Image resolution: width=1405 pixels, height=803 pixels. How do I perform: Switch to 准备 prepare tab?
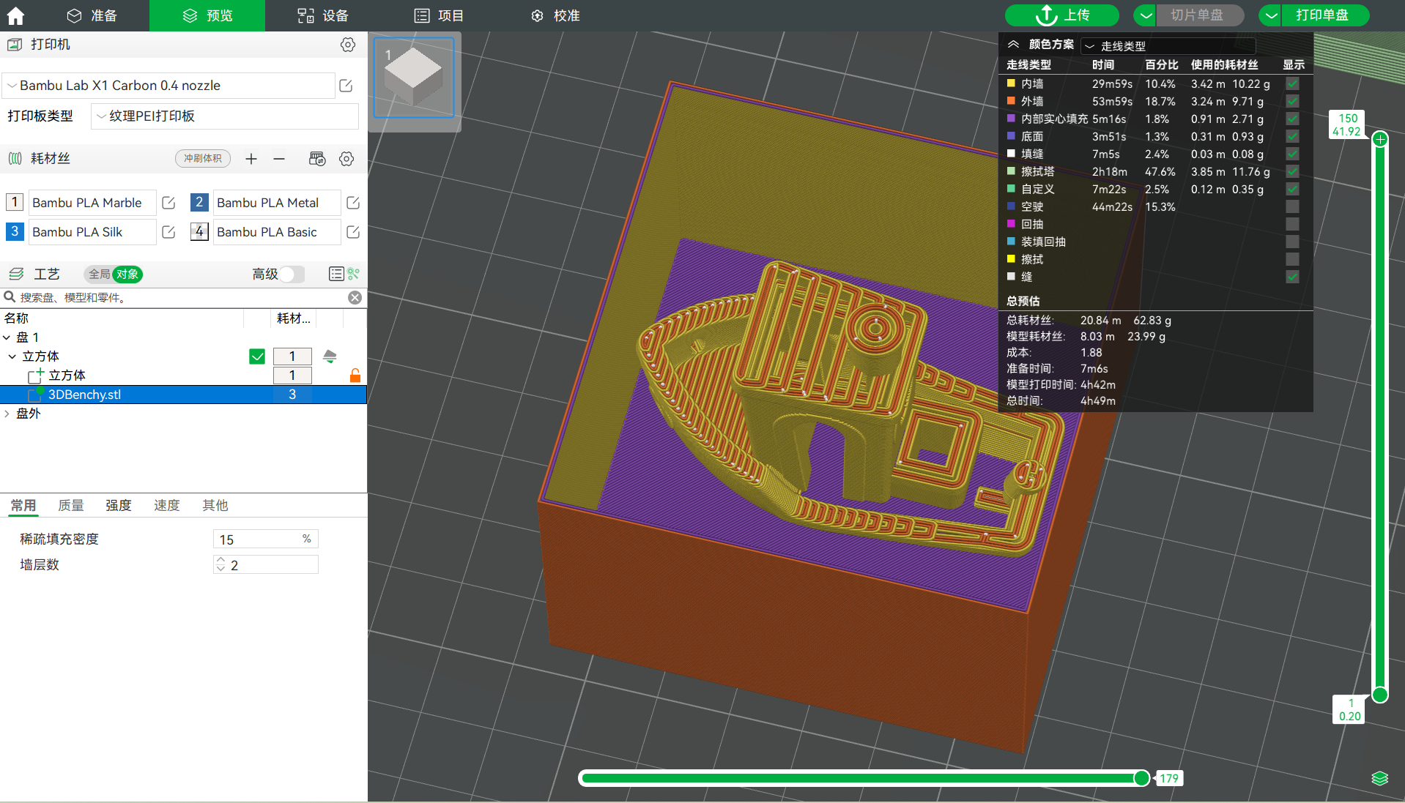[92, 15]
